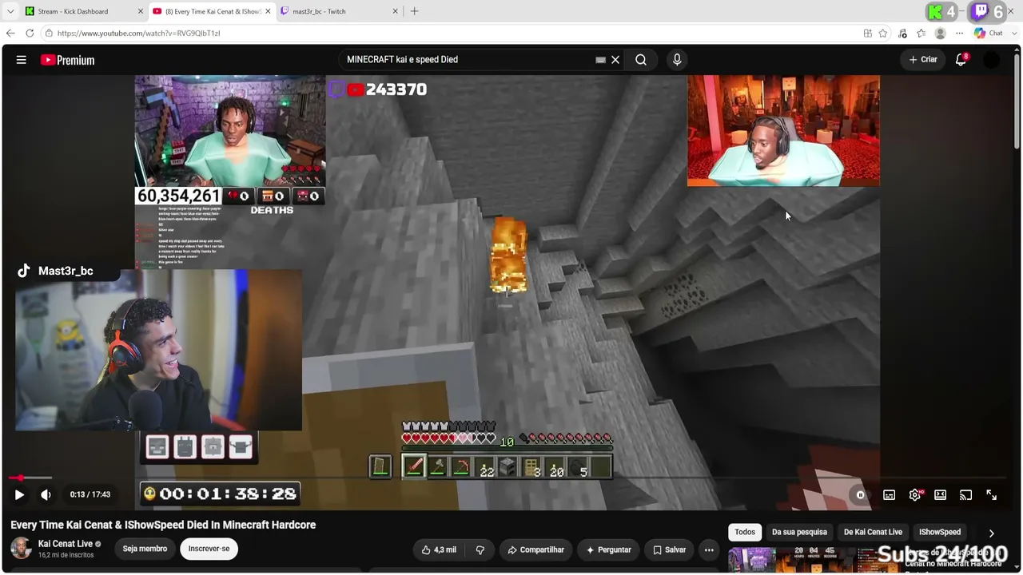Click the video title text
The image size is (1023, 575).
coord(163,525)
